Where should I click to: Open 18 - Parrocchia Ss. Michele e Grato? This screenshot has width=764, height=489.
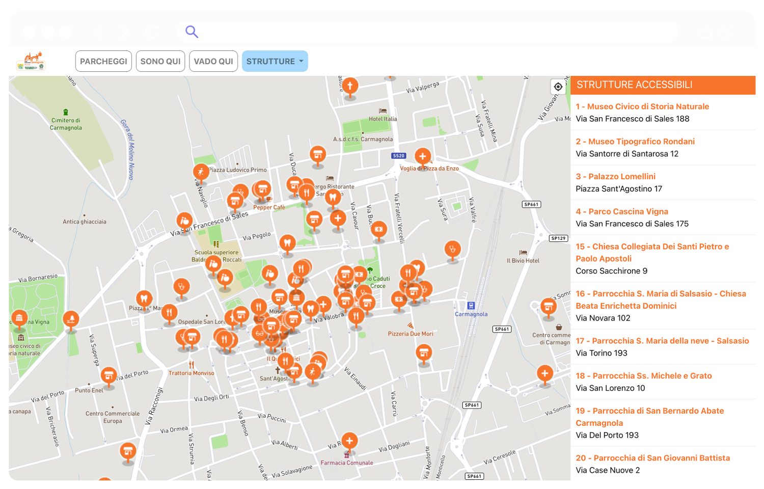pyautogui.click(x=644, y=376)
